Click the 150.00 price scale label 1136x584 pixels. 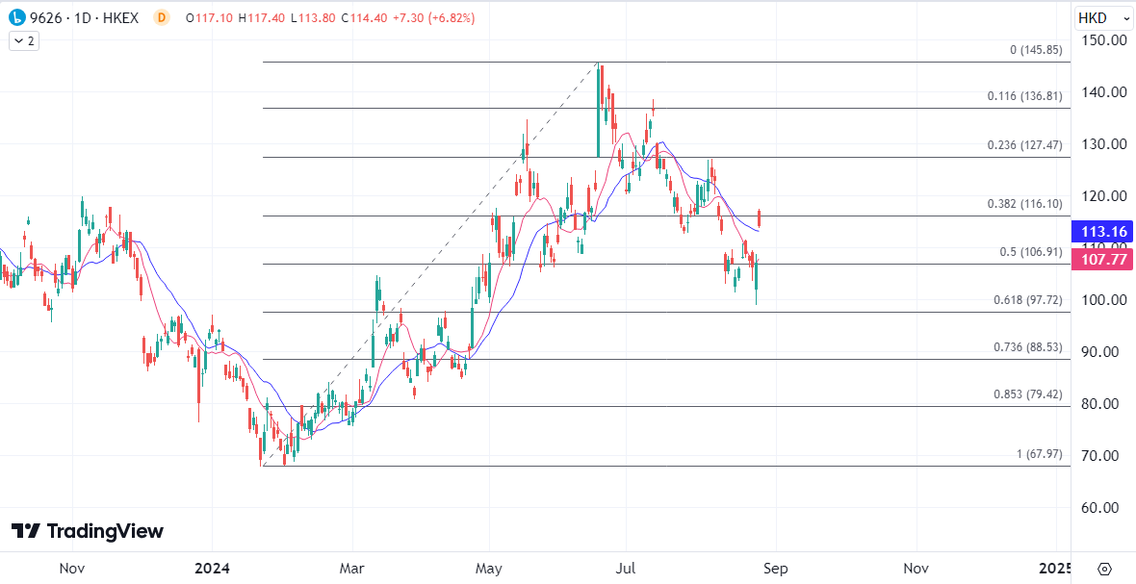pyautogui.click(x=1103, y=40)
